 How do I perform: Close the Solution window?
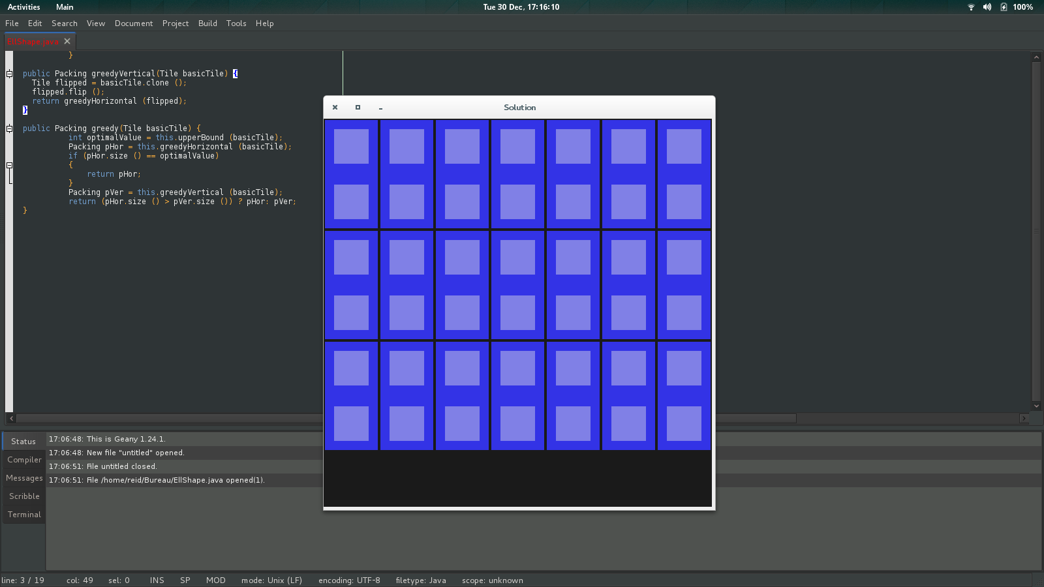[x=335, y=108]
